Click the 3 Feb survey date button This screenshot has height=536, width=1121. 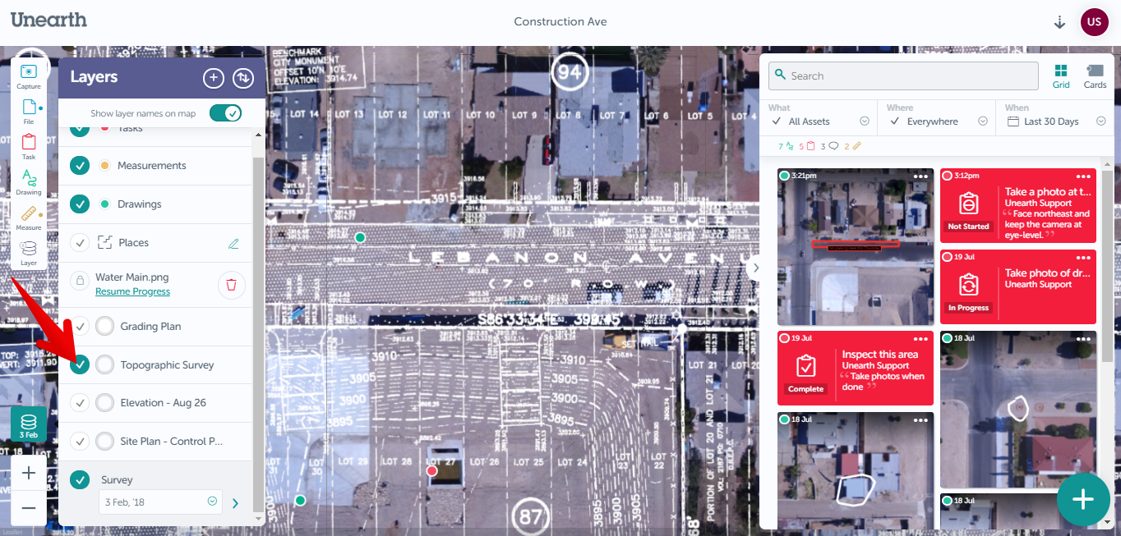point(29,424)
